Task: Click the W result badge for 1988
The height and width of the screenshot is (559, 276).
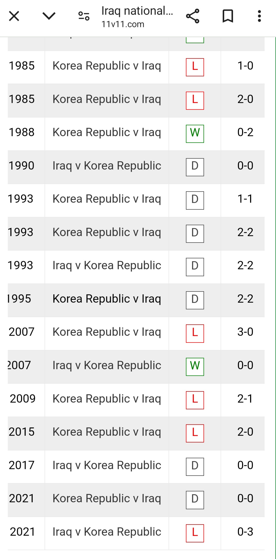Action: point(195,134)
